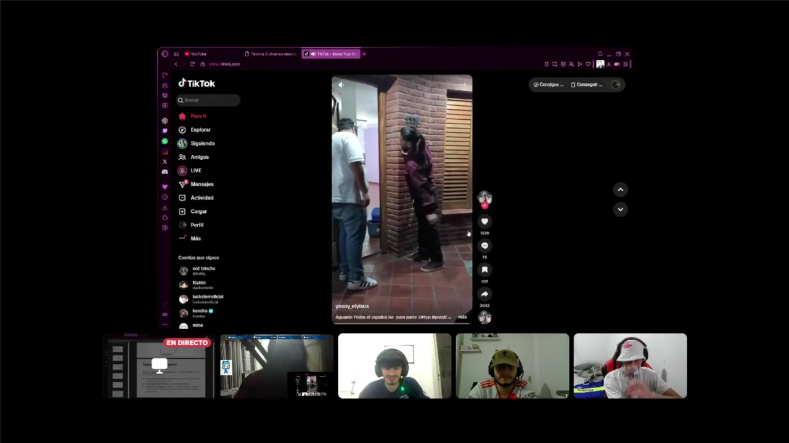Open the Opera GX logo menu
The image size is (789, 443).
tap(165, 54)
